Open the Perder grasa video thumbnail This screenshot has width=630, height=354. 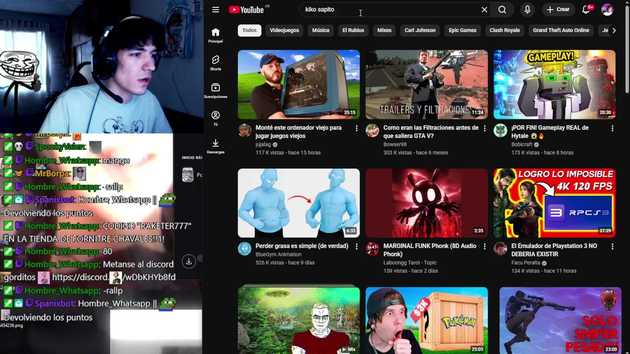[299, 203]
